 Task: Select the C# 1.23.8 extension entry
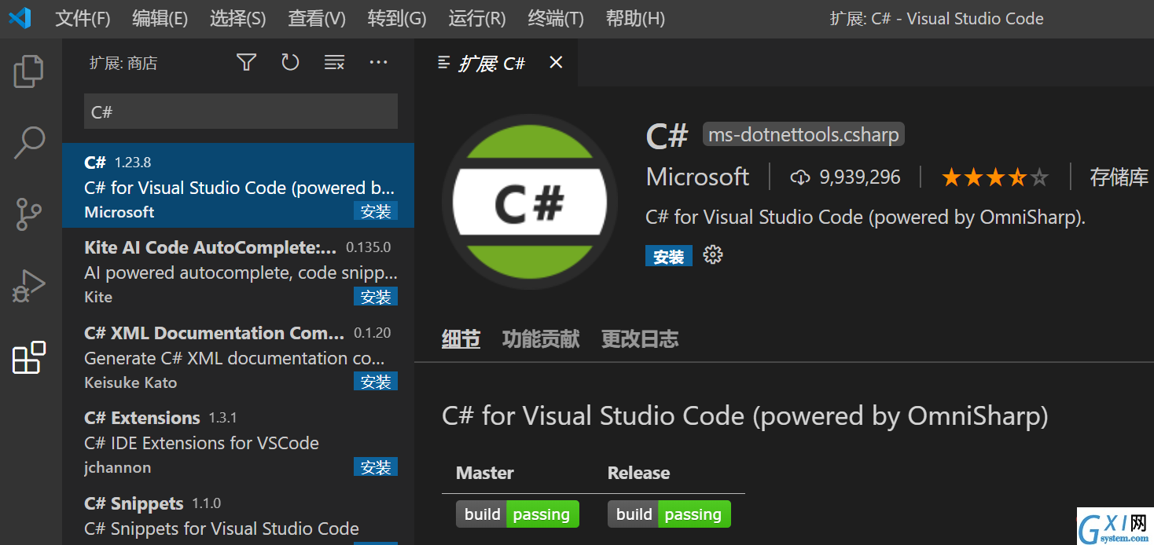click(238, 185)
